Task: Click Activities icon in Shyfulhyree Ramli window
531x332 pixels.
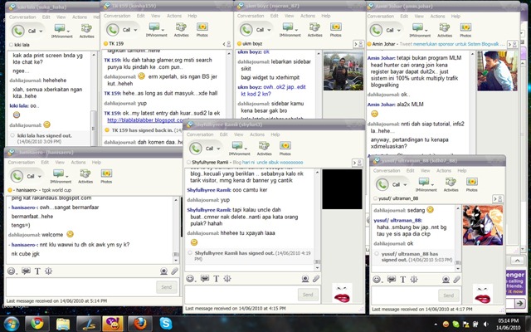Action: tap(264, 149)
